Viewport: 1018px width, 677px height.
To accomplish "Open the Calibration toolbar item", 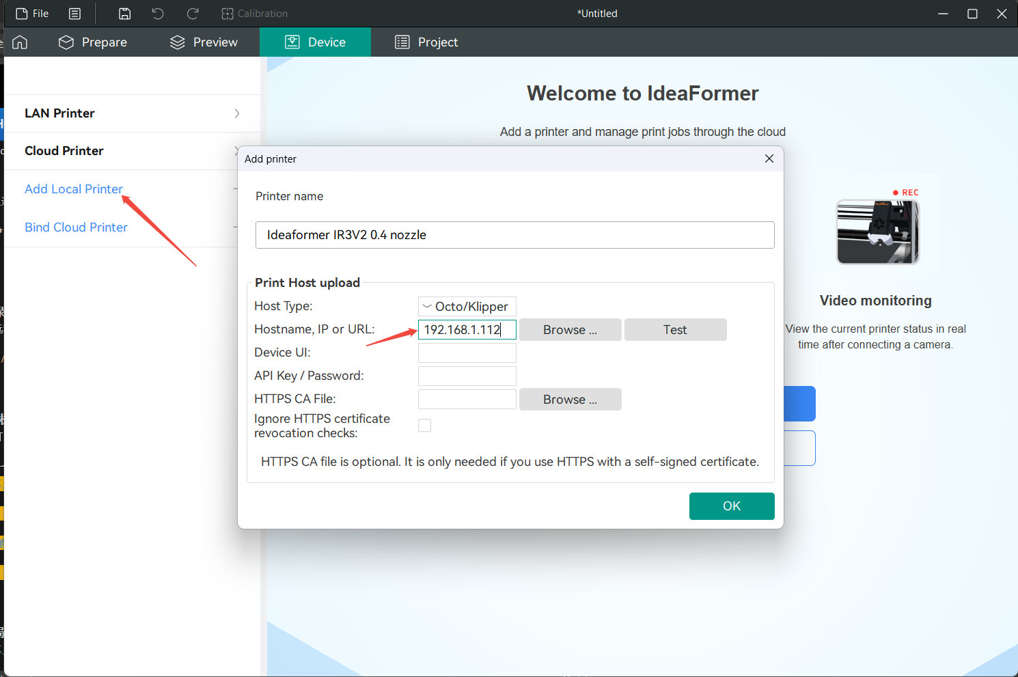I will (254, 14).
